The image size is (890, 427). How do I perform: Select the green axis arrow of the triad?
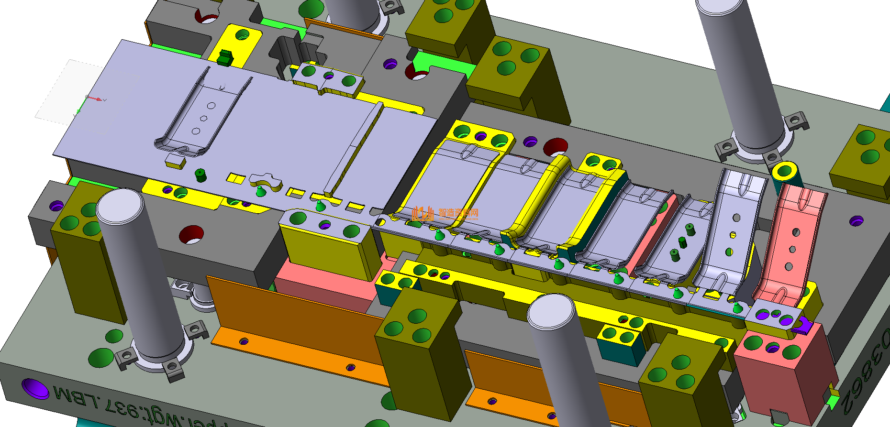[x=79, y=111]
